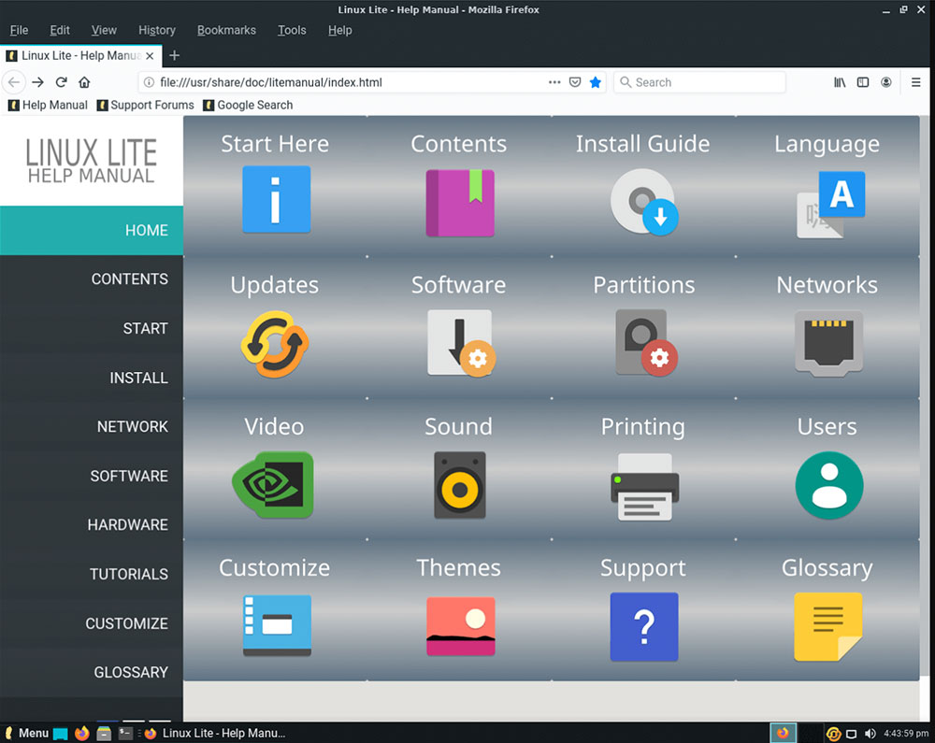Image resolution: width=935 pixels, height=743 pixels.
Task: Go to GLOSSARY in the sidebar
Action: click(92, 672)
